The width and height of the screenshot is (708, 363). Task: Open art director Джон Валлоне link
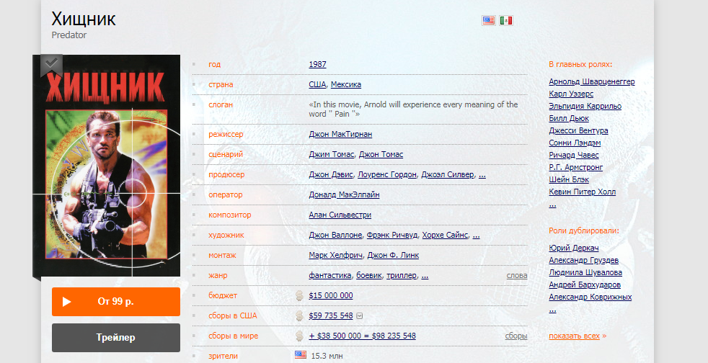coord(335,235)
